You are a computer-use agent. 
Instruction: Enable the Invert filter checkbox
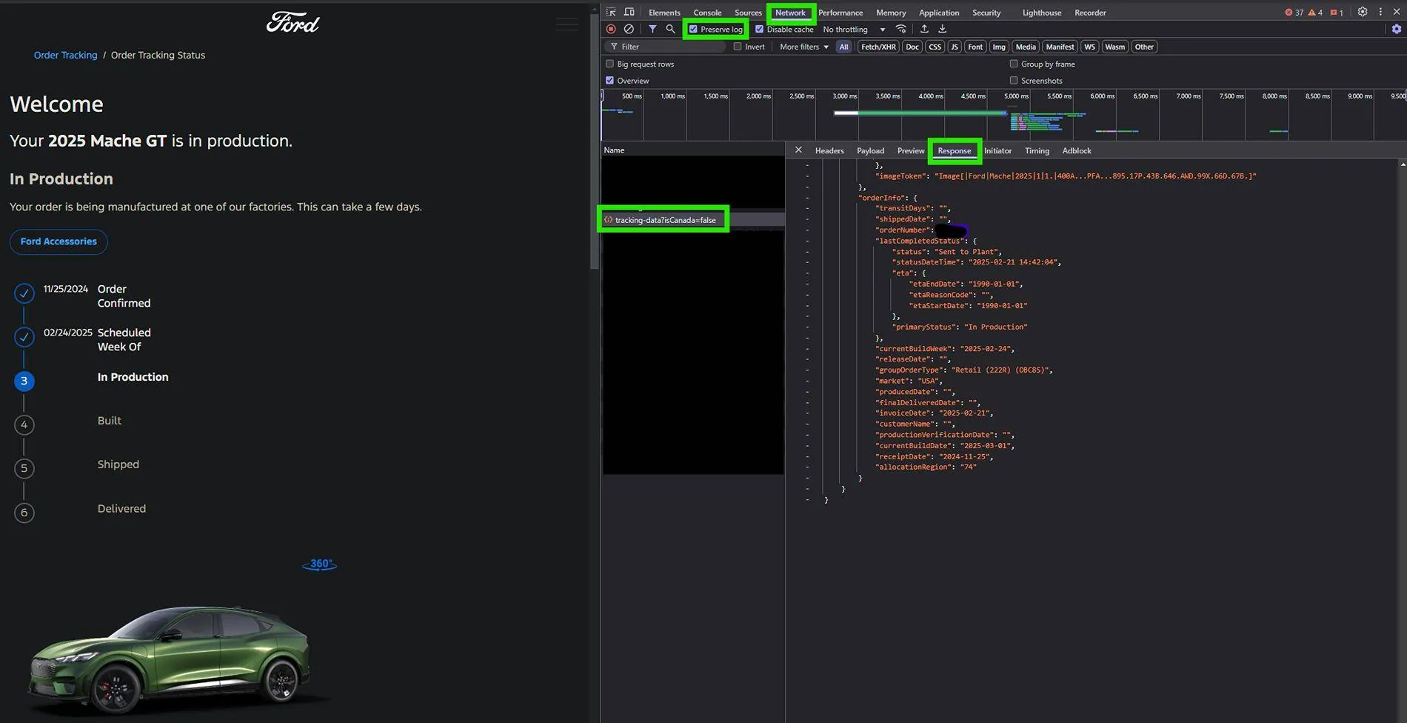tap(738, 46)
